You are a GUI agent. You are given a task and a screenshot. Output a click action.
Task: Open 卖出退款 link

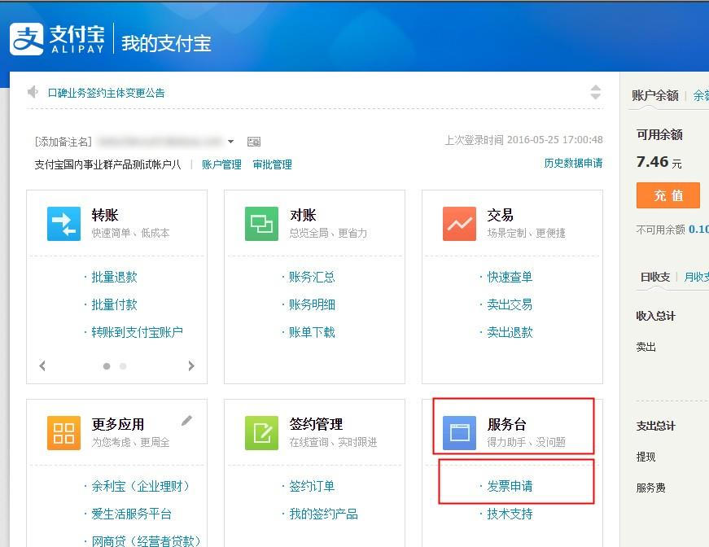(x=510, y=332)
